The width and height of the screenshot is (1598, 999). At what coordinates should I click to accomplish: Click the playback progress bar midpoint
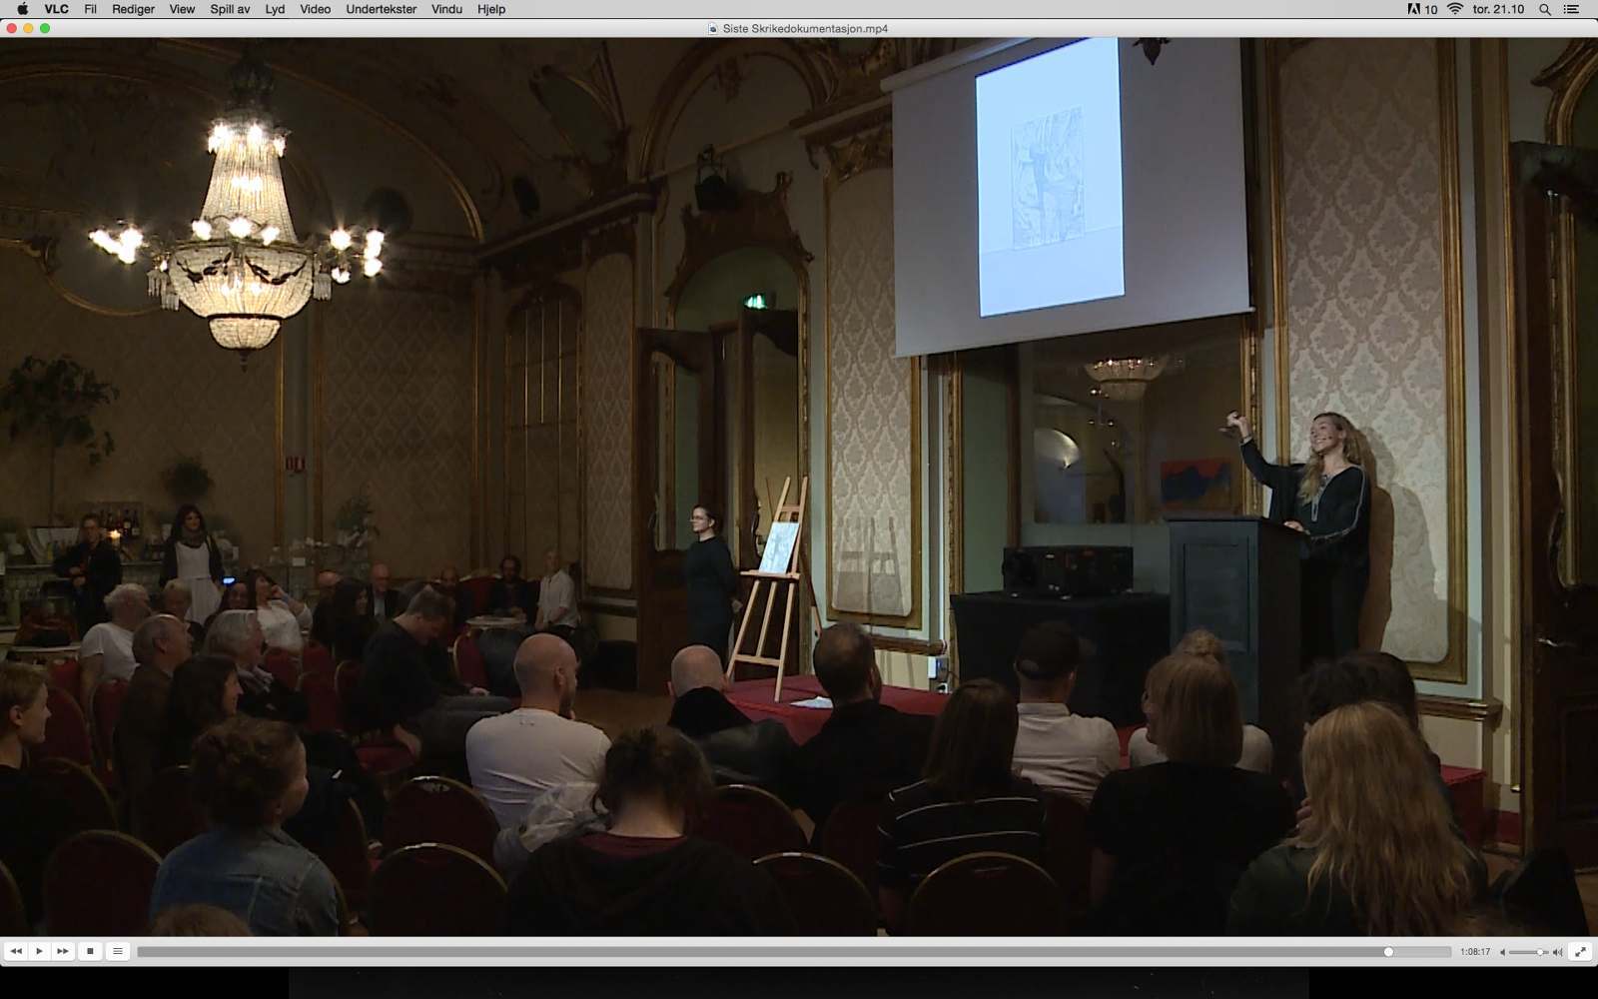click(x=794, y=952)
